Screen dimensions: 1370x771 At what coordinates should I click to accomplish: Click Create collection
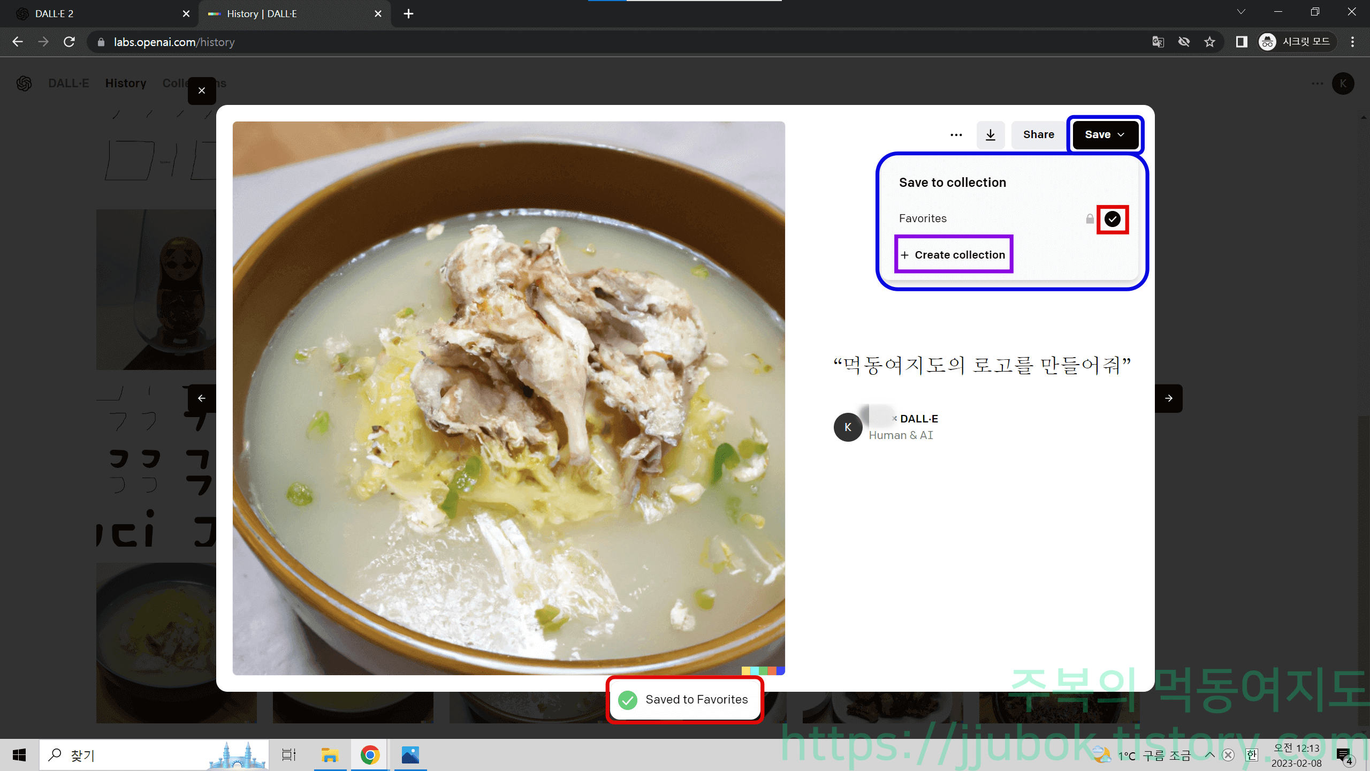point(954,255)
